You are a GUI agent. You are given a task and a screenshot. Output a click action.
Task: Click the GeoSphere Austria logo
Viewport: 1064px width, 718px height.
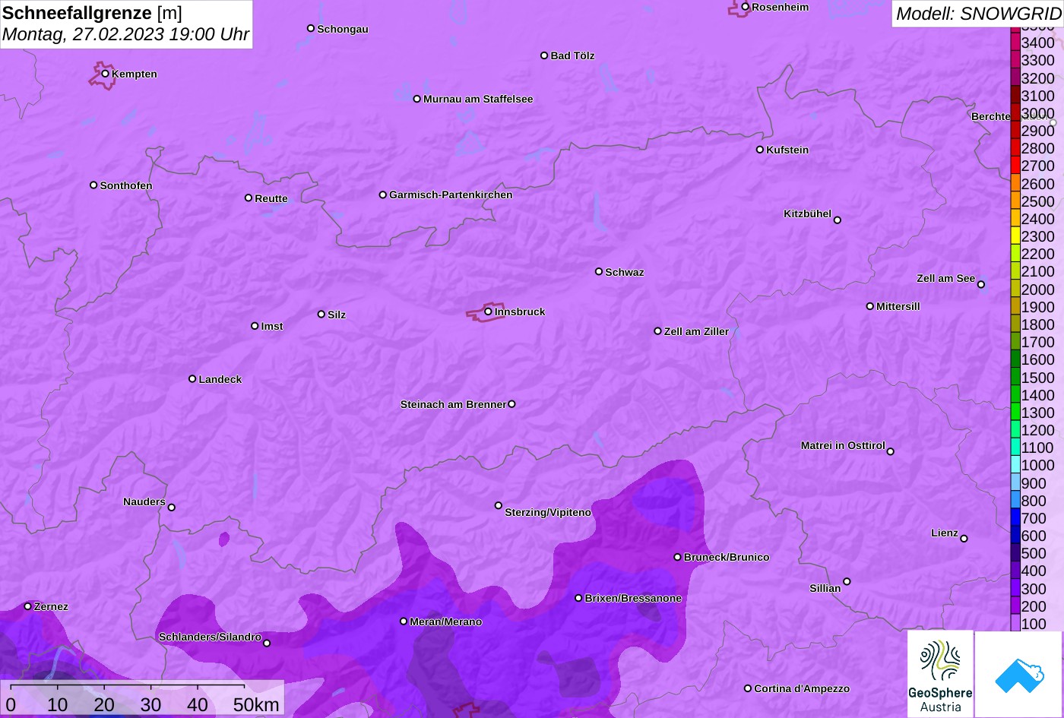(x=940, y=674)
